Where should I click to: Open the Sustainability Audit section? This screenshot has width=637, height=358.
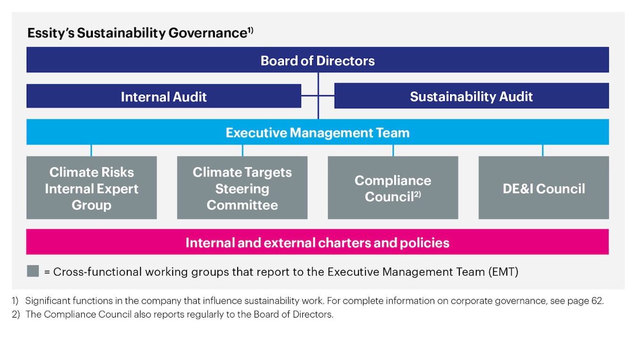[471, 97]
